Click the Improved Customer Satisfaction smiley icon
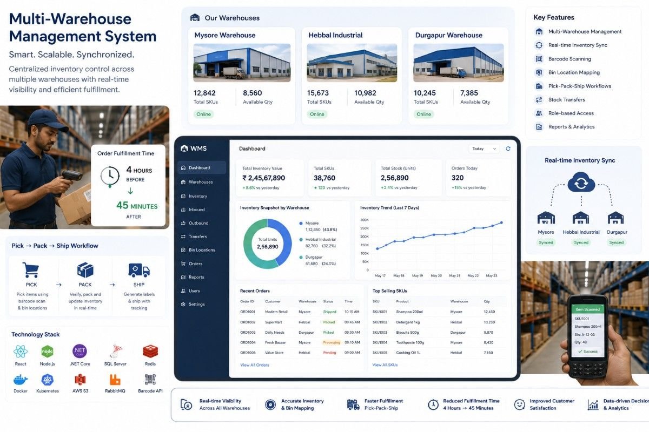Image resolution: width=649 pixels, height=432 pixels. pos(519,404)
